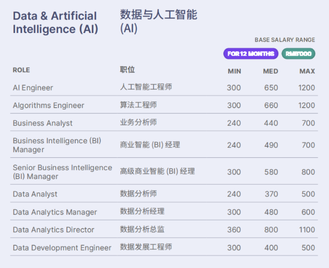The height and width of the screenshot is (268, 329).
Task: Click the BASE SALARY RANGE label
Action: point(285,40)
